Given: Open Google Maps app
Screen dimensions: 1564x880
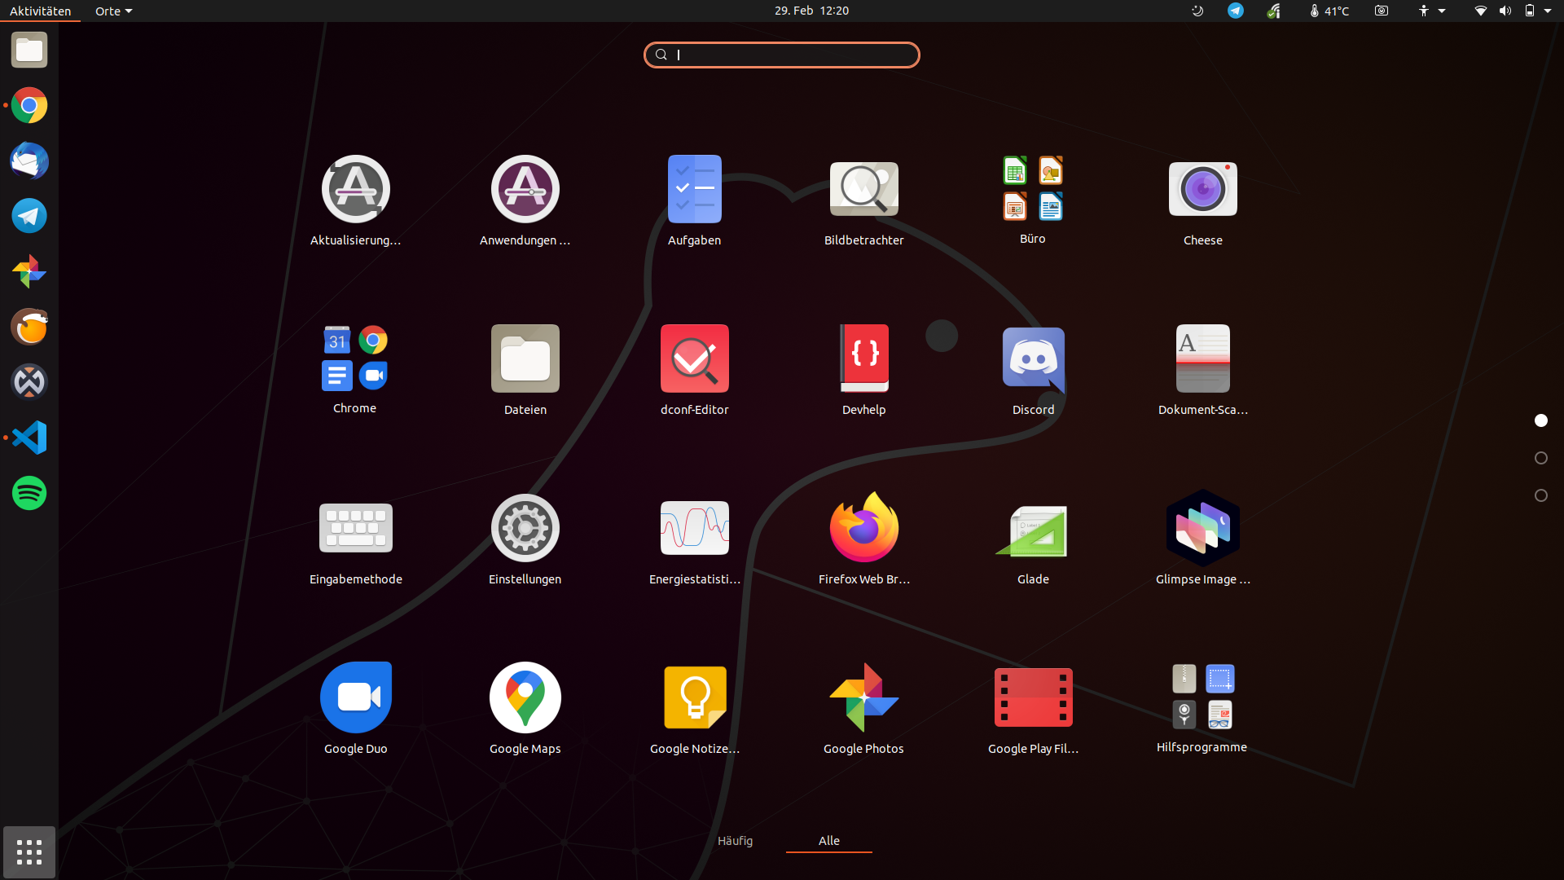Looking at the screenshot, I should pyautogui.click(x=525, y=698).
